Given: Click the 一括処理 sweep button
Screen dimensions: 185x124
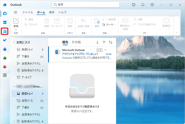Looking at the screenshot, I should (x=109, y=19).
